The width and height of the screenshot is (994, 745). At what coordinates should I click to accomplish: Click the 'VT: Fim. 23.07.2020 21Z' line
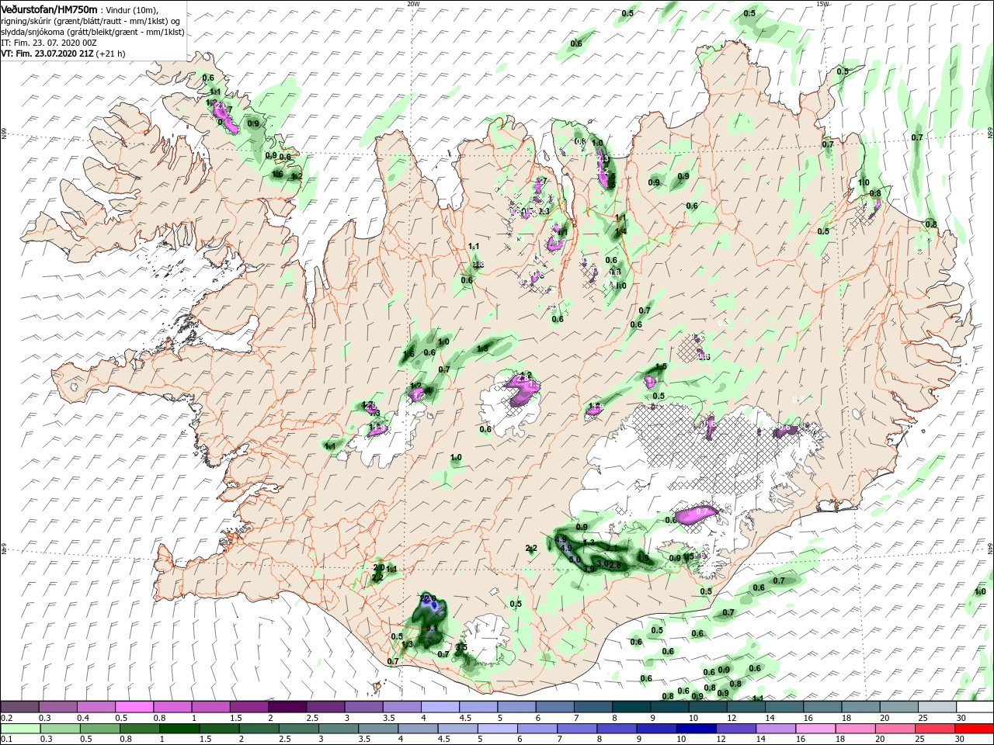coord(63,54)
